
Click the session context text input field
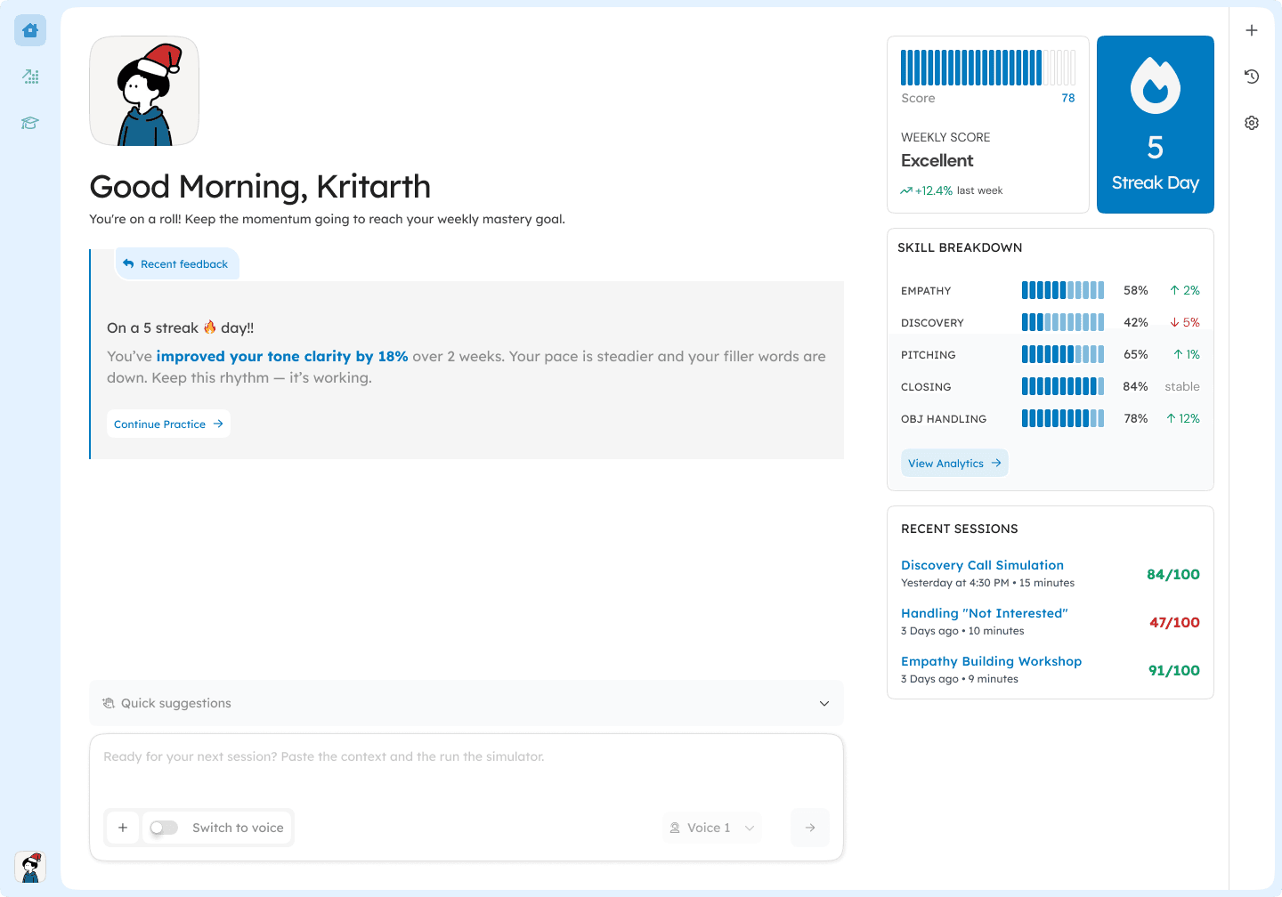click(x=467, y=767)
